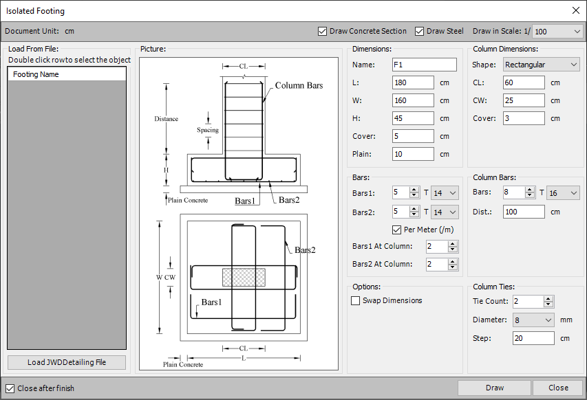Uncheck the Draw Steel option
Viewport: 587px width, 400px height.
[420, 32]
